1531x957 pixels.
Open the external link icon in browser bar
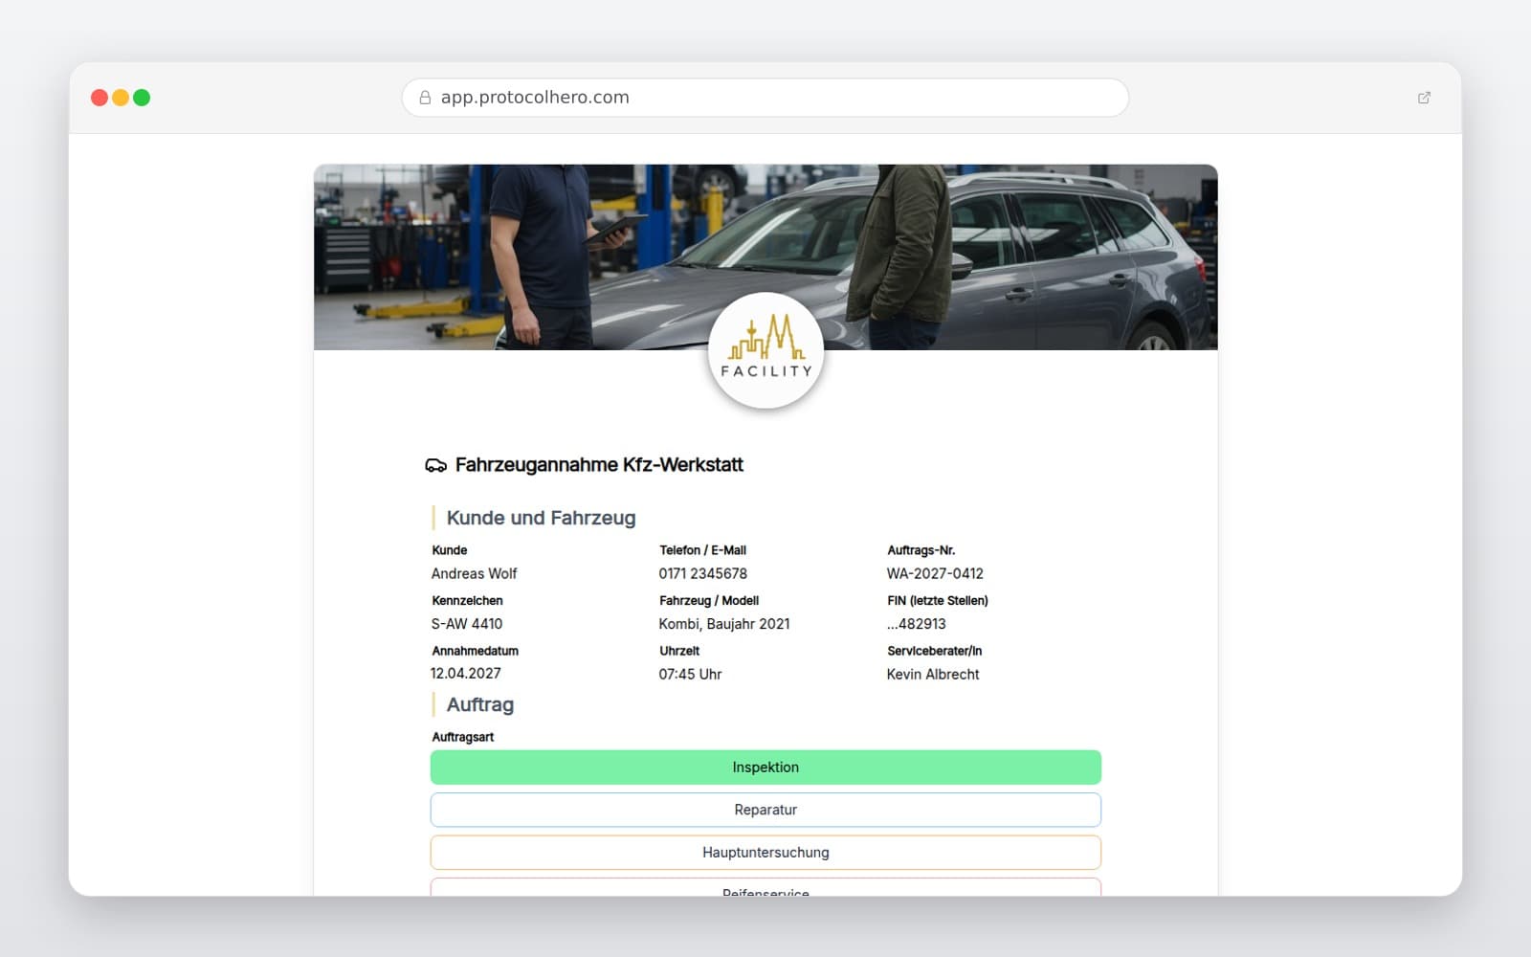click(1424, 98)
